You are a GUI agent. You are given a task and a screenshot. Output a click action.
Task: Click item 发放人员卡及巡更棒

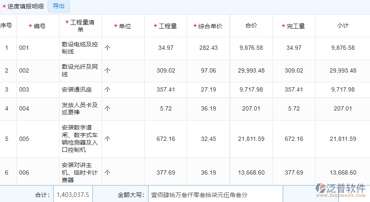tap(80, 108)
